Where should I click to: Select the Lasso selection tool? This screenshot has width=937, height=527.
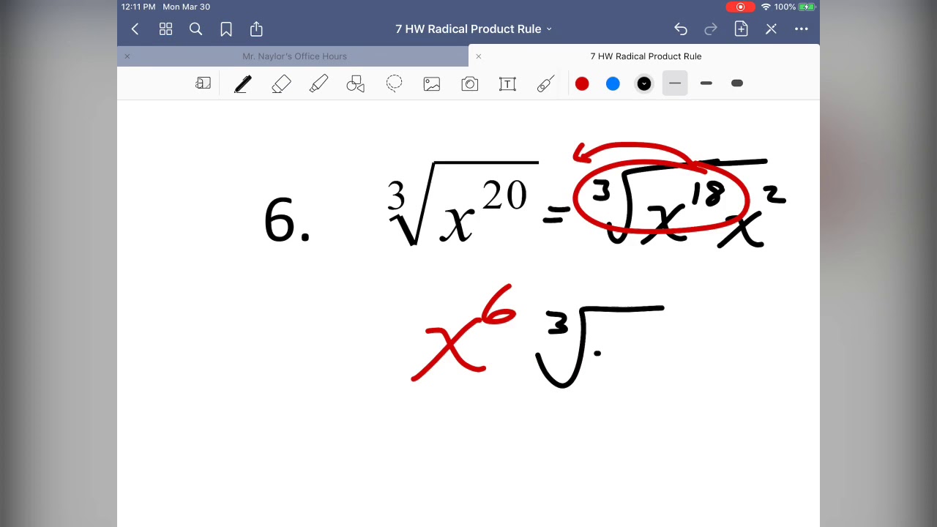[x=394, y=83]
